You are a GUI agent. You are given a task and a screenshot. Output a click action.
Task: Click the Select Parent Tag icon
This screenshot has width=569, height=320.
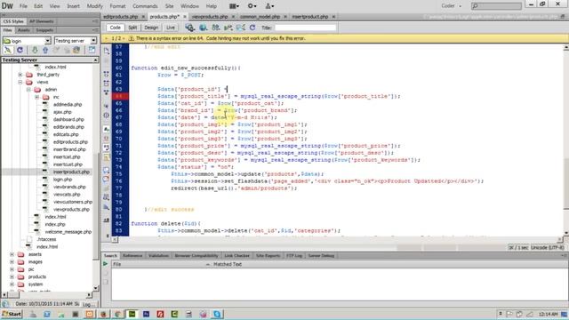point(107,106)
